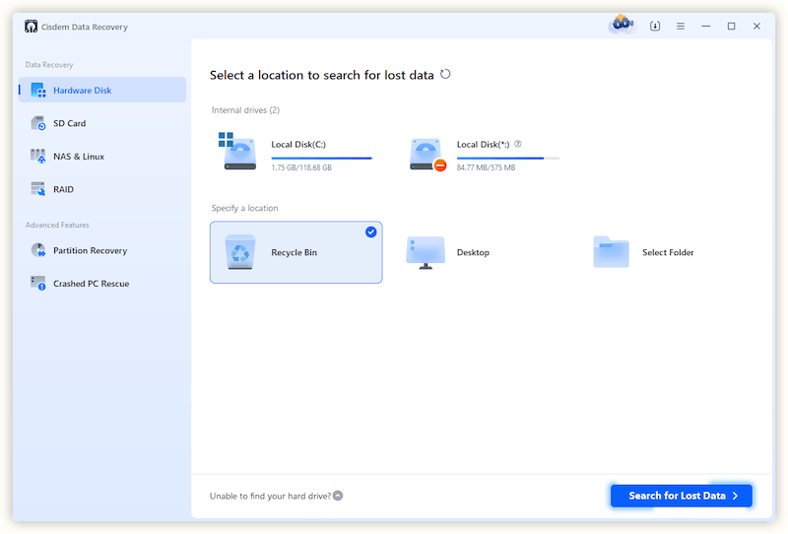The width and height of the screenshot is (788, 534).
Task: Choose the Desktop monitor icon
Action: coord(426,252)
